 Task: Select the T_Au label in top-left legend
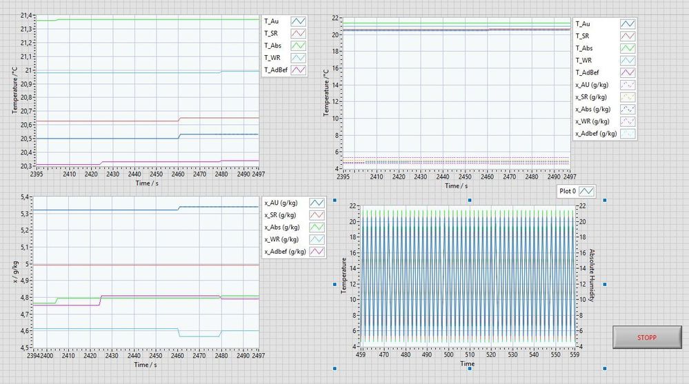coord(271,21)
